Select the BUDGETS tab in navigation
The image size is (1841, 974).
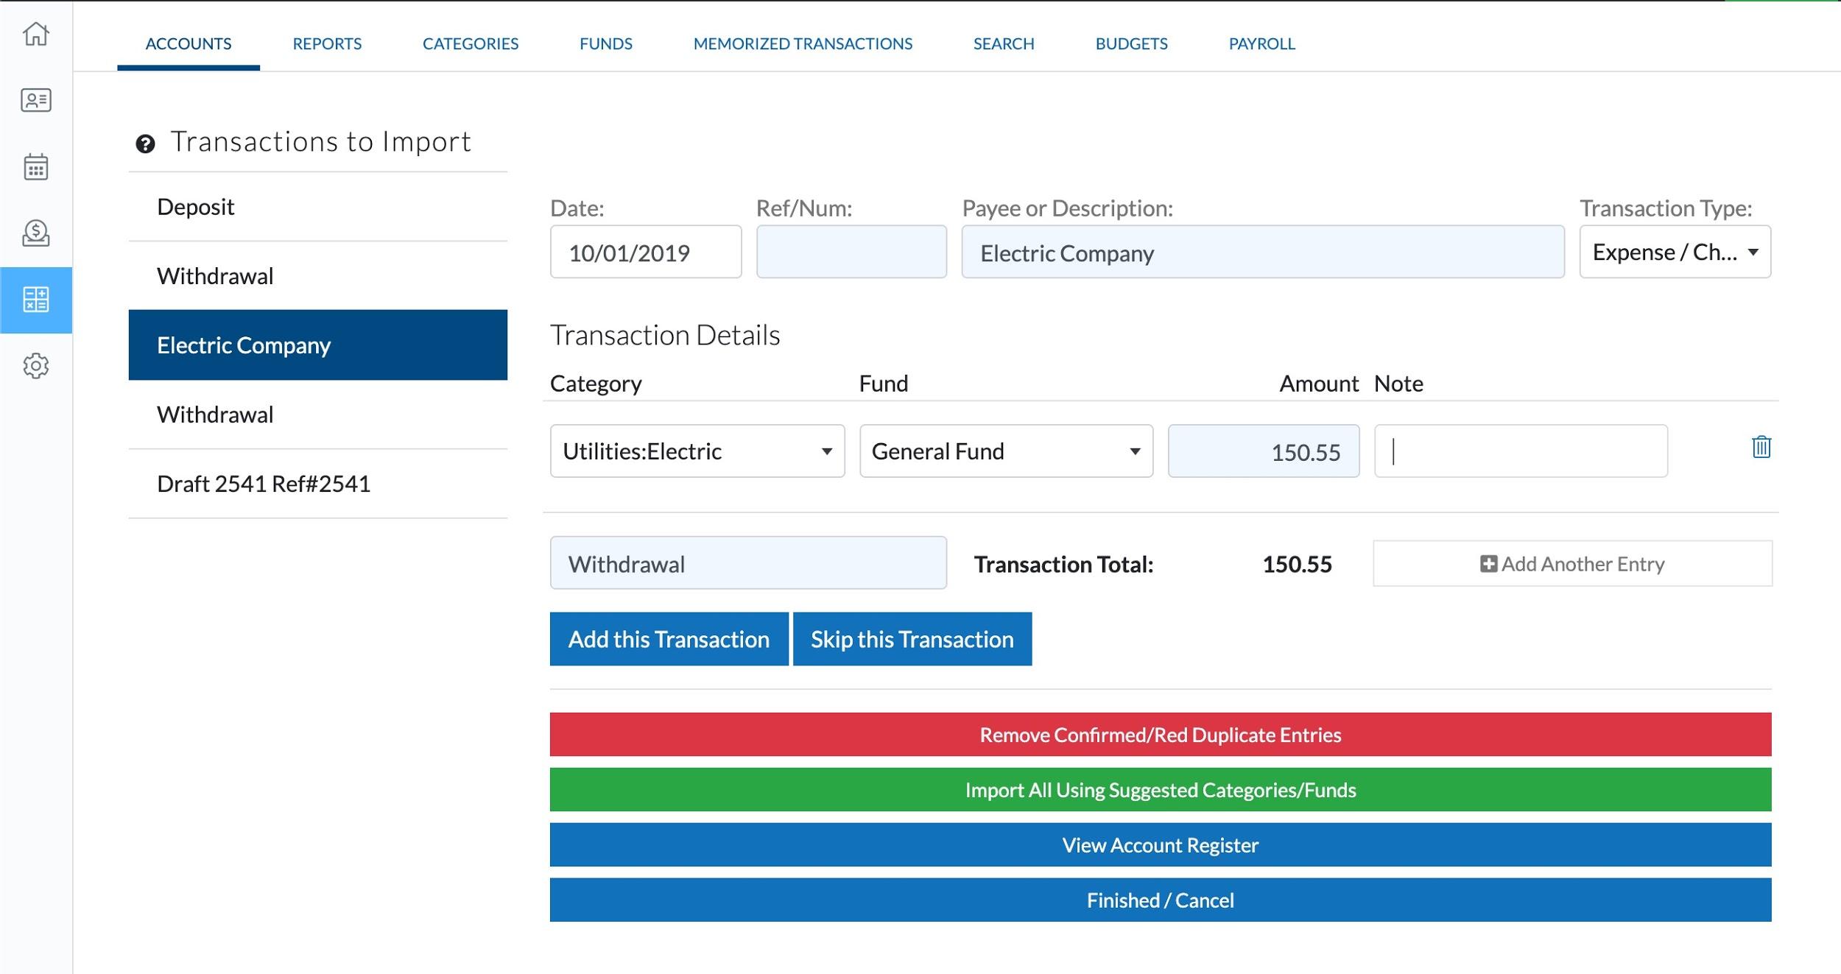coord(1130,43)
